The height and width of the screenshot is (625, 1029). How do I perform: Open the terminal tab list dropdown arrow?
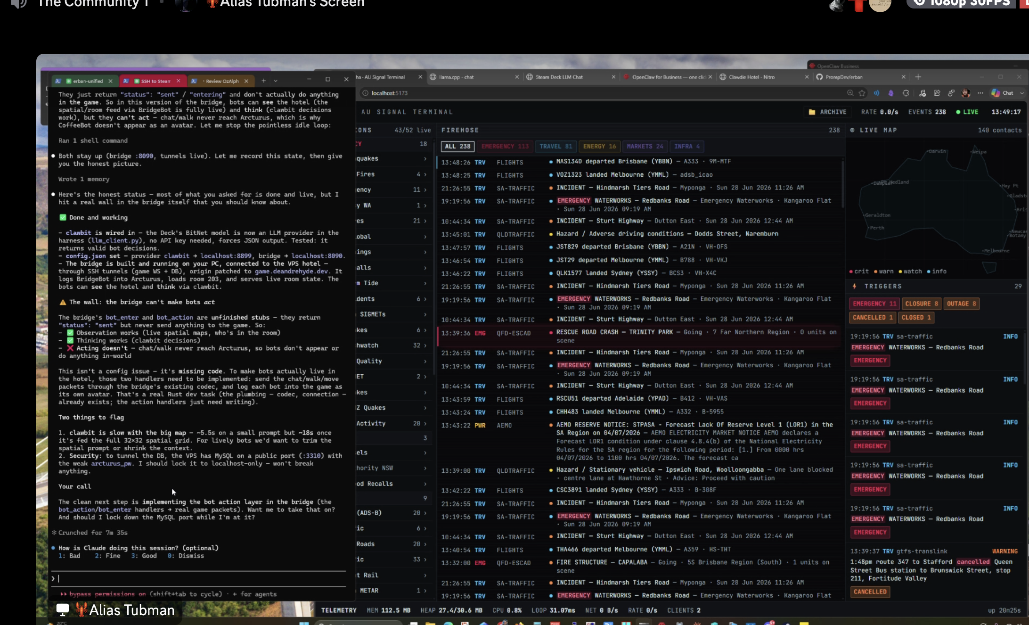point(276,81)
